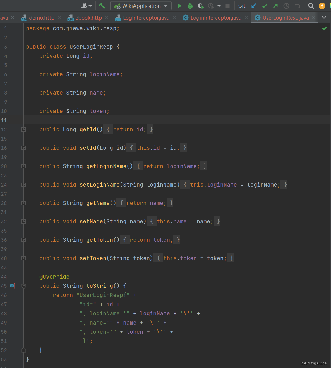331x368 pixels.
Task: Click fold end marker at line 52
Action: click(x=24, y=350)
